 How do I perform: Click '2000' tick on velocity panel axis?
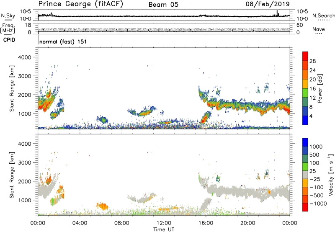[x=25, y=181]
